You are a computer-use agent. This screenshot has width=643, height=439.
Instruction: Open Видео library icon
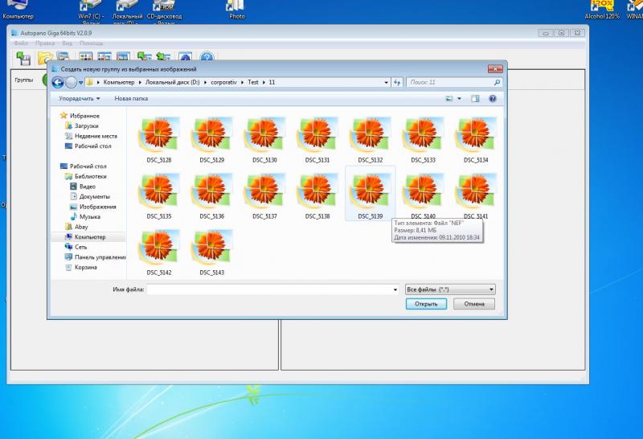(74, 187)
